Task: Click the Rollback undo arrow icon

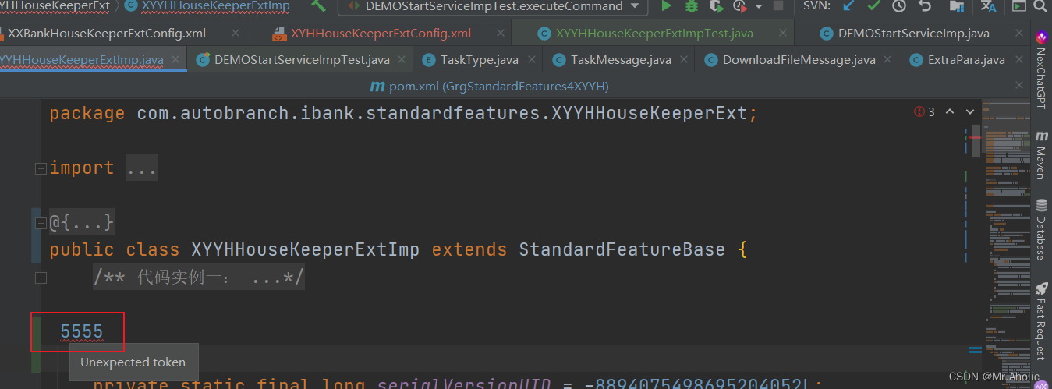Action: pos(925,6)
